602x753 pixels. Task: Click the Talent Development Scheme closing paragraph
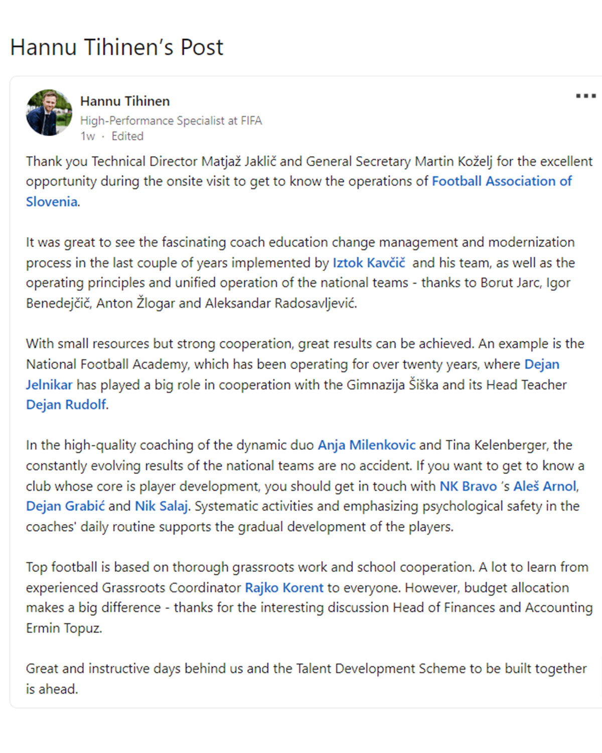point(306,679)
